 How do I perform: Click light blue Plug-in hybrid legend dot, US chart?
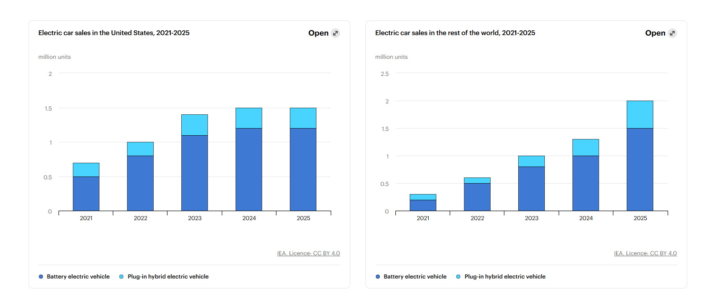122,277
